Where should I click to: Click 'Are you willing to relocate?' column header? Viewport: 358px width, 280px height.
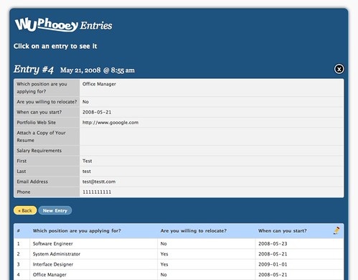point(194,231)
